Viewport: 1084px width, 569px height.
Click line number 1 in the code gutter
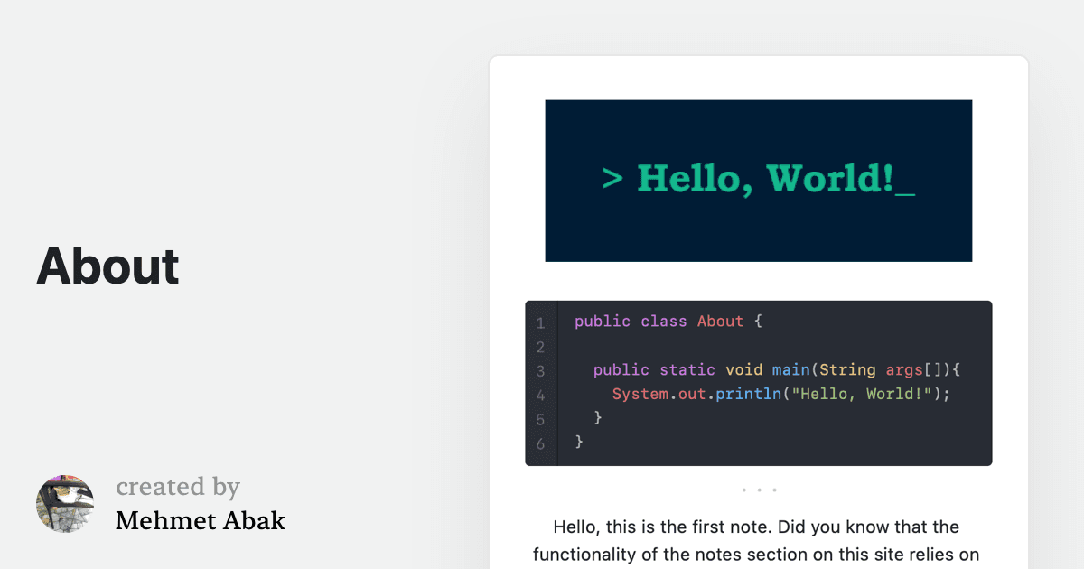tap(540, 322)
